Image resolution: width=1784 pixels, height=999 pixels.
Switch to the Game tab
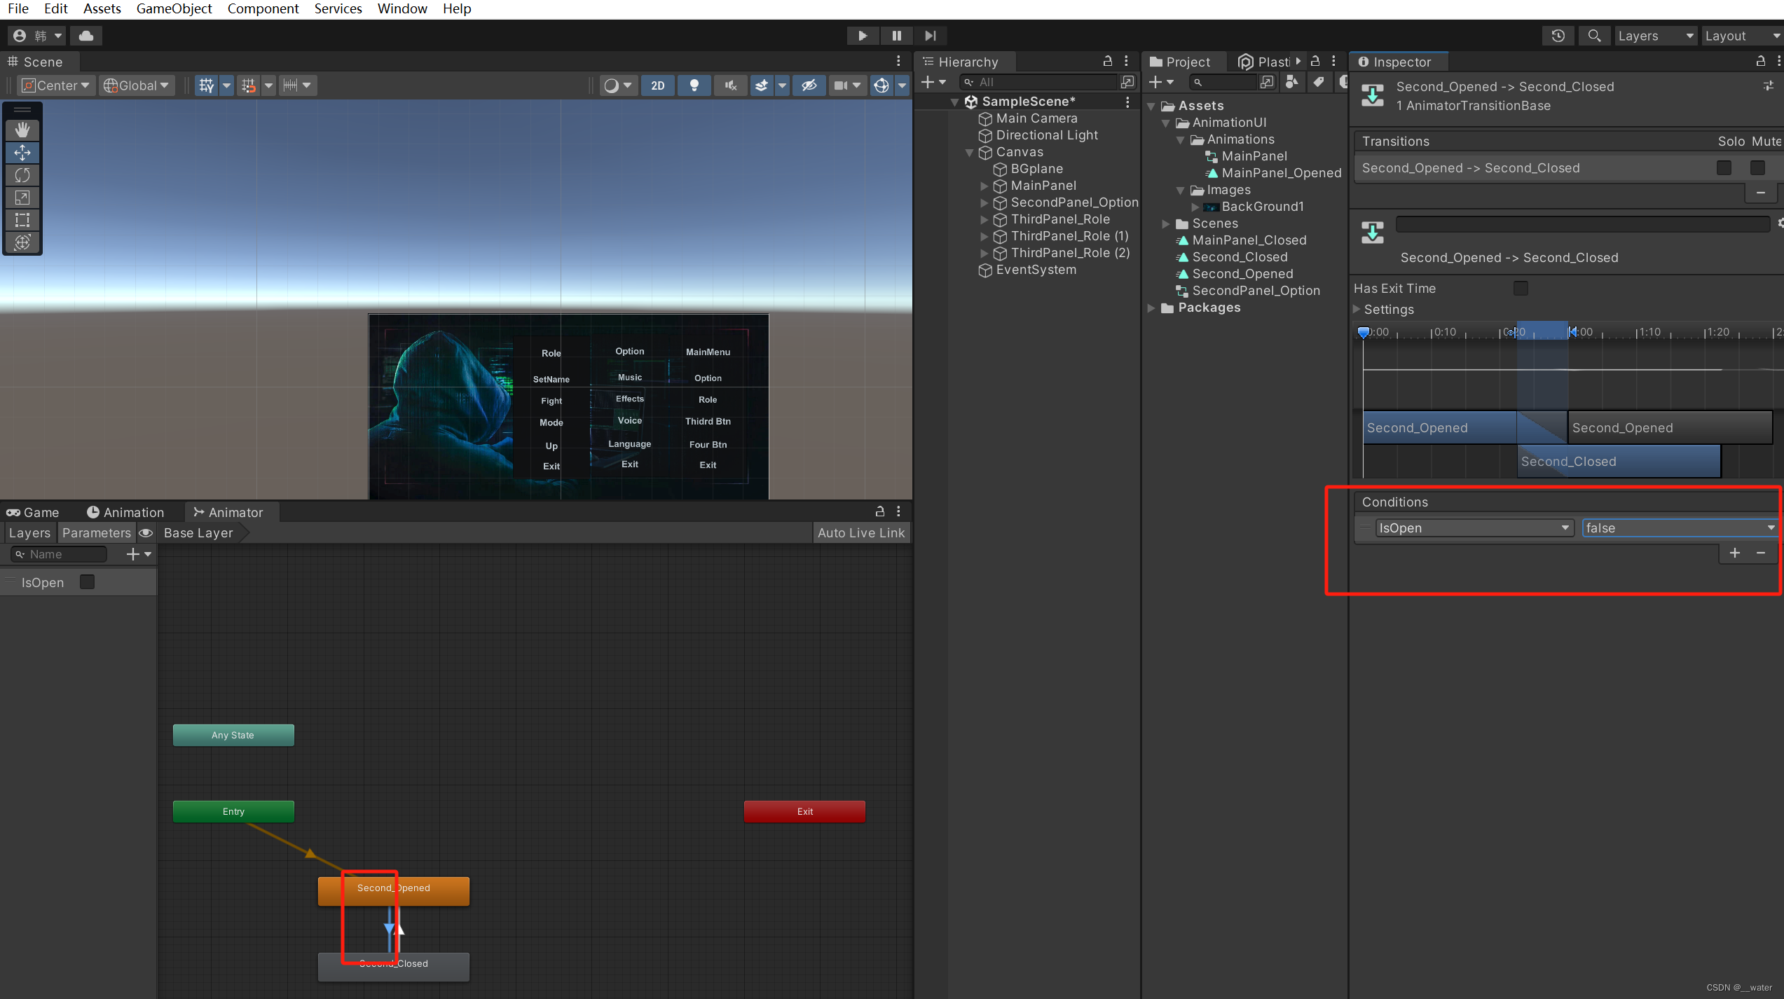click(33, 512)
